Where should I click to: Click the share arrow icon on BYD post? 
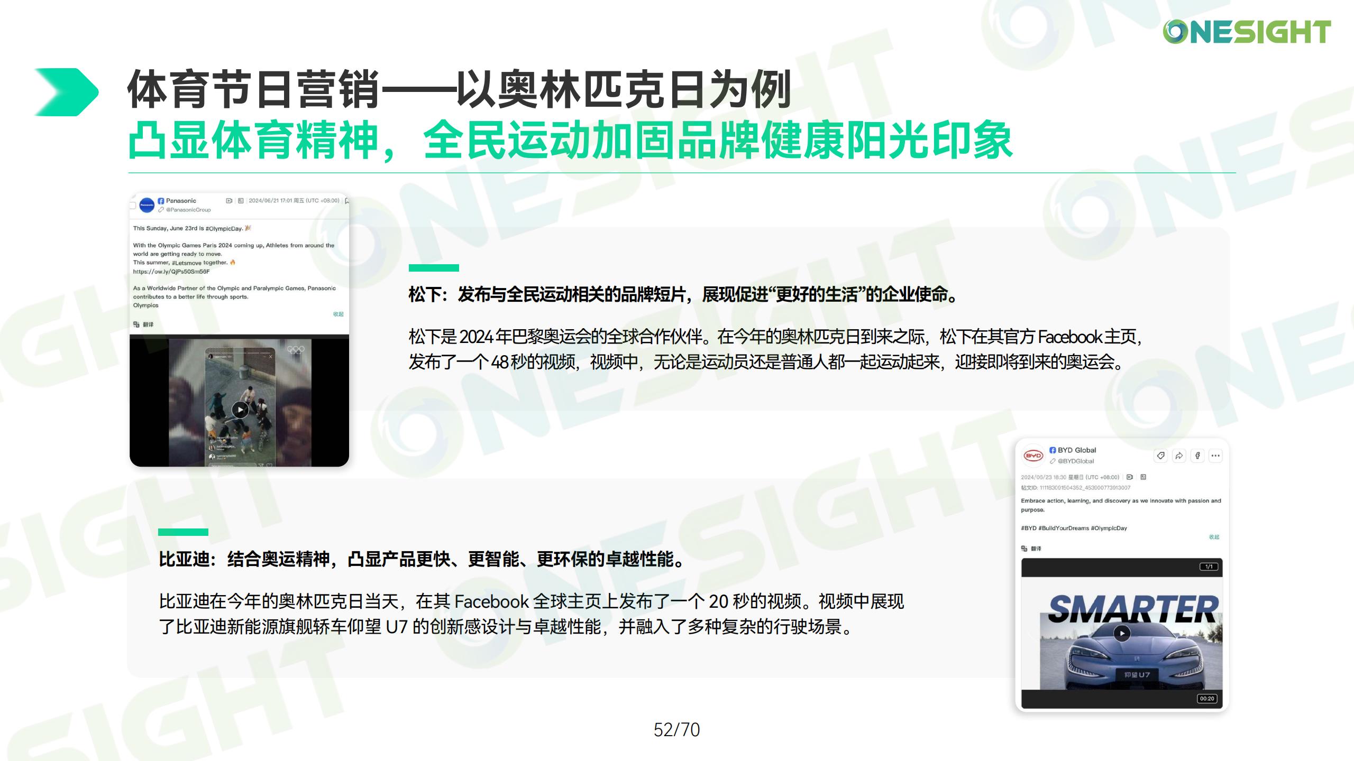pyautogui.click(x=1179, y=456)
